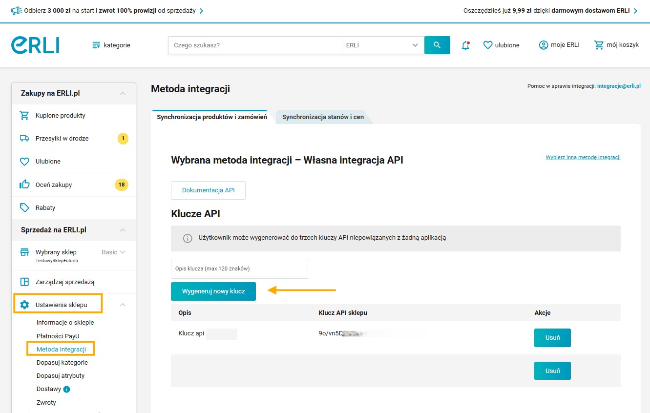Image resolution: width=650 pixels, height=413 pixels.
Task: Click the info icon next to Dostawy
Action: (x=67, y=389)
